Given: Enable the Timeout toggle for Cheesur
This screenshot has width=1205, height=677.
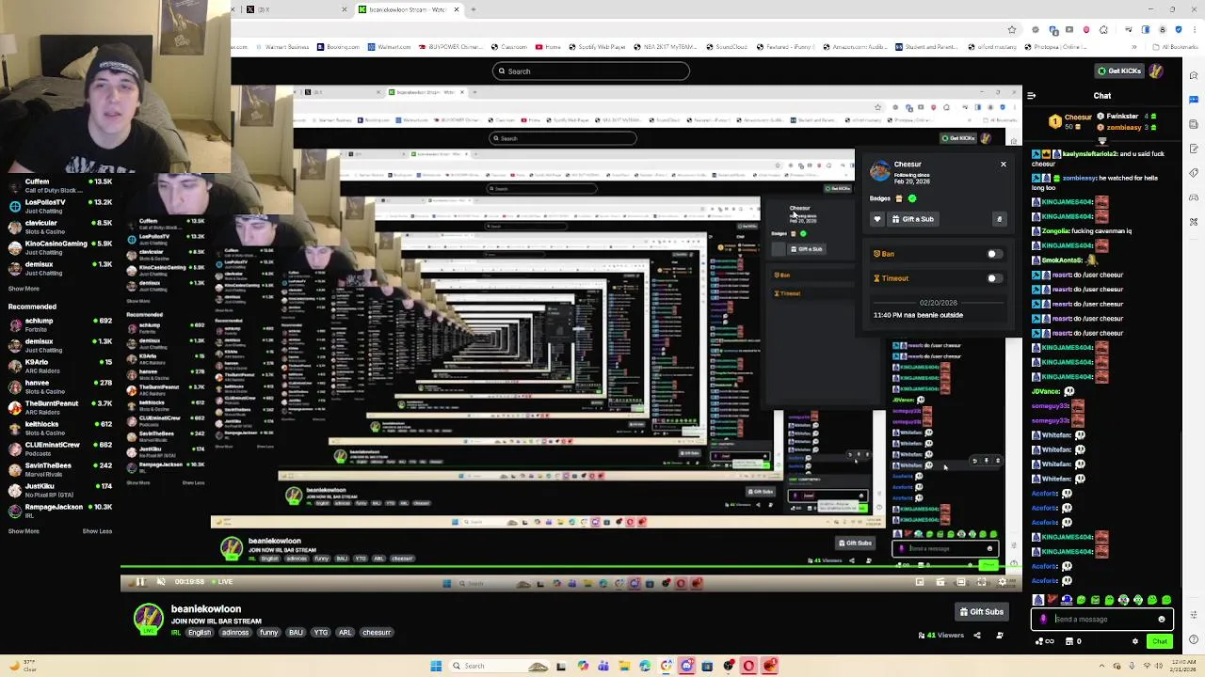Looking at the screenshot, I should 994,278.
